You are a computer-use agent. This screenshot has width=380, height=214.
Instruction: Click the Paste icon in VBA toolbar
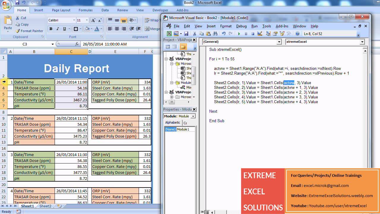[208, 34]
